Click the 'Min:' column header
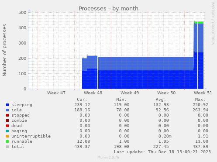Image resolution: width=217 pixels, height=162 pixels. (x=121, y=100)
